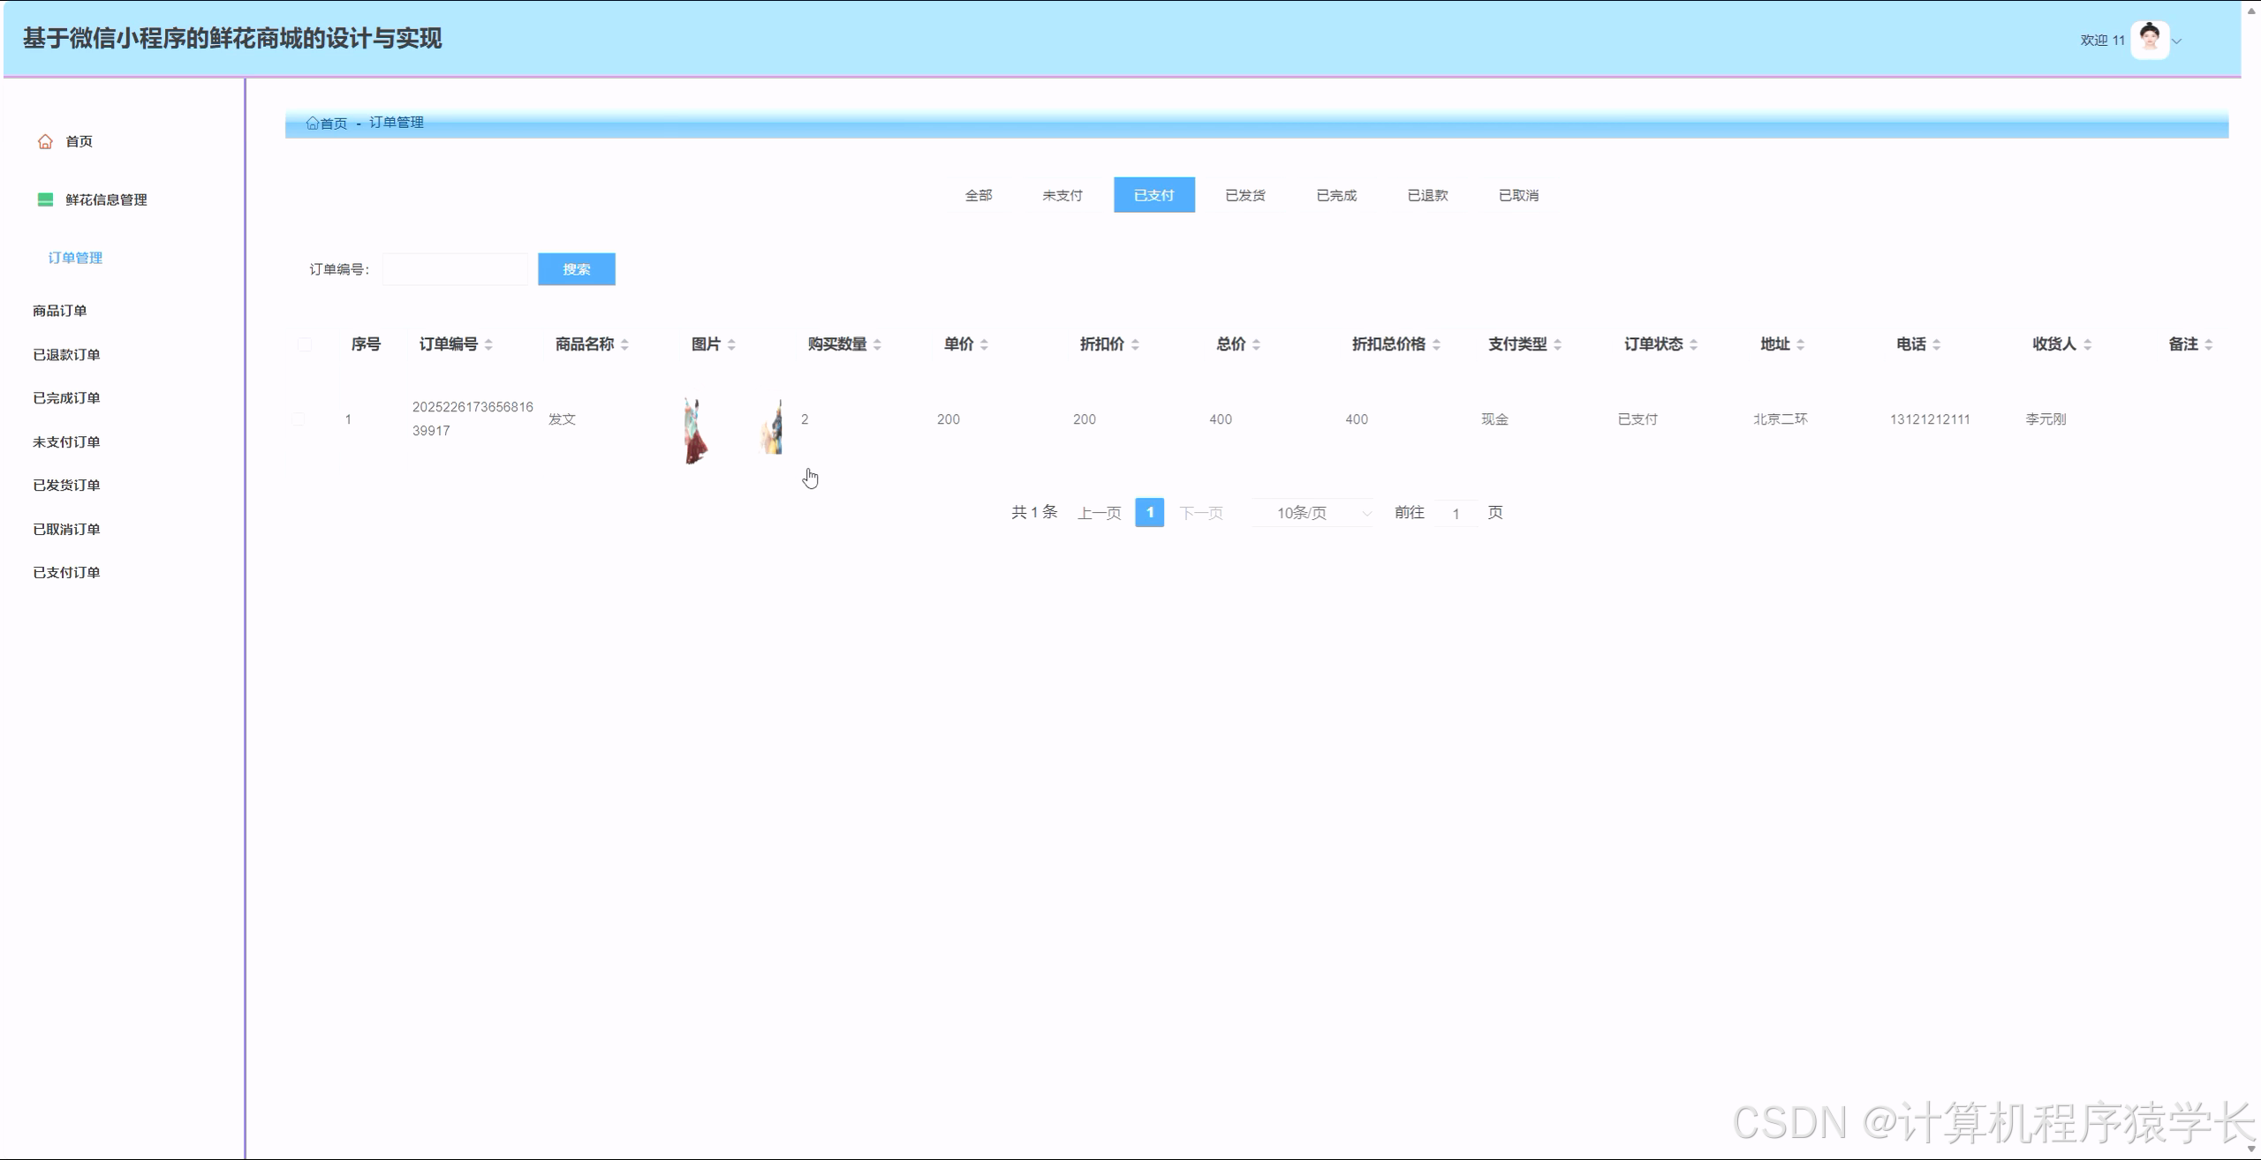Open 已退款订单 in the sidebar
This screenshot has height=1160, width=2261.
(x=66, y=355)
